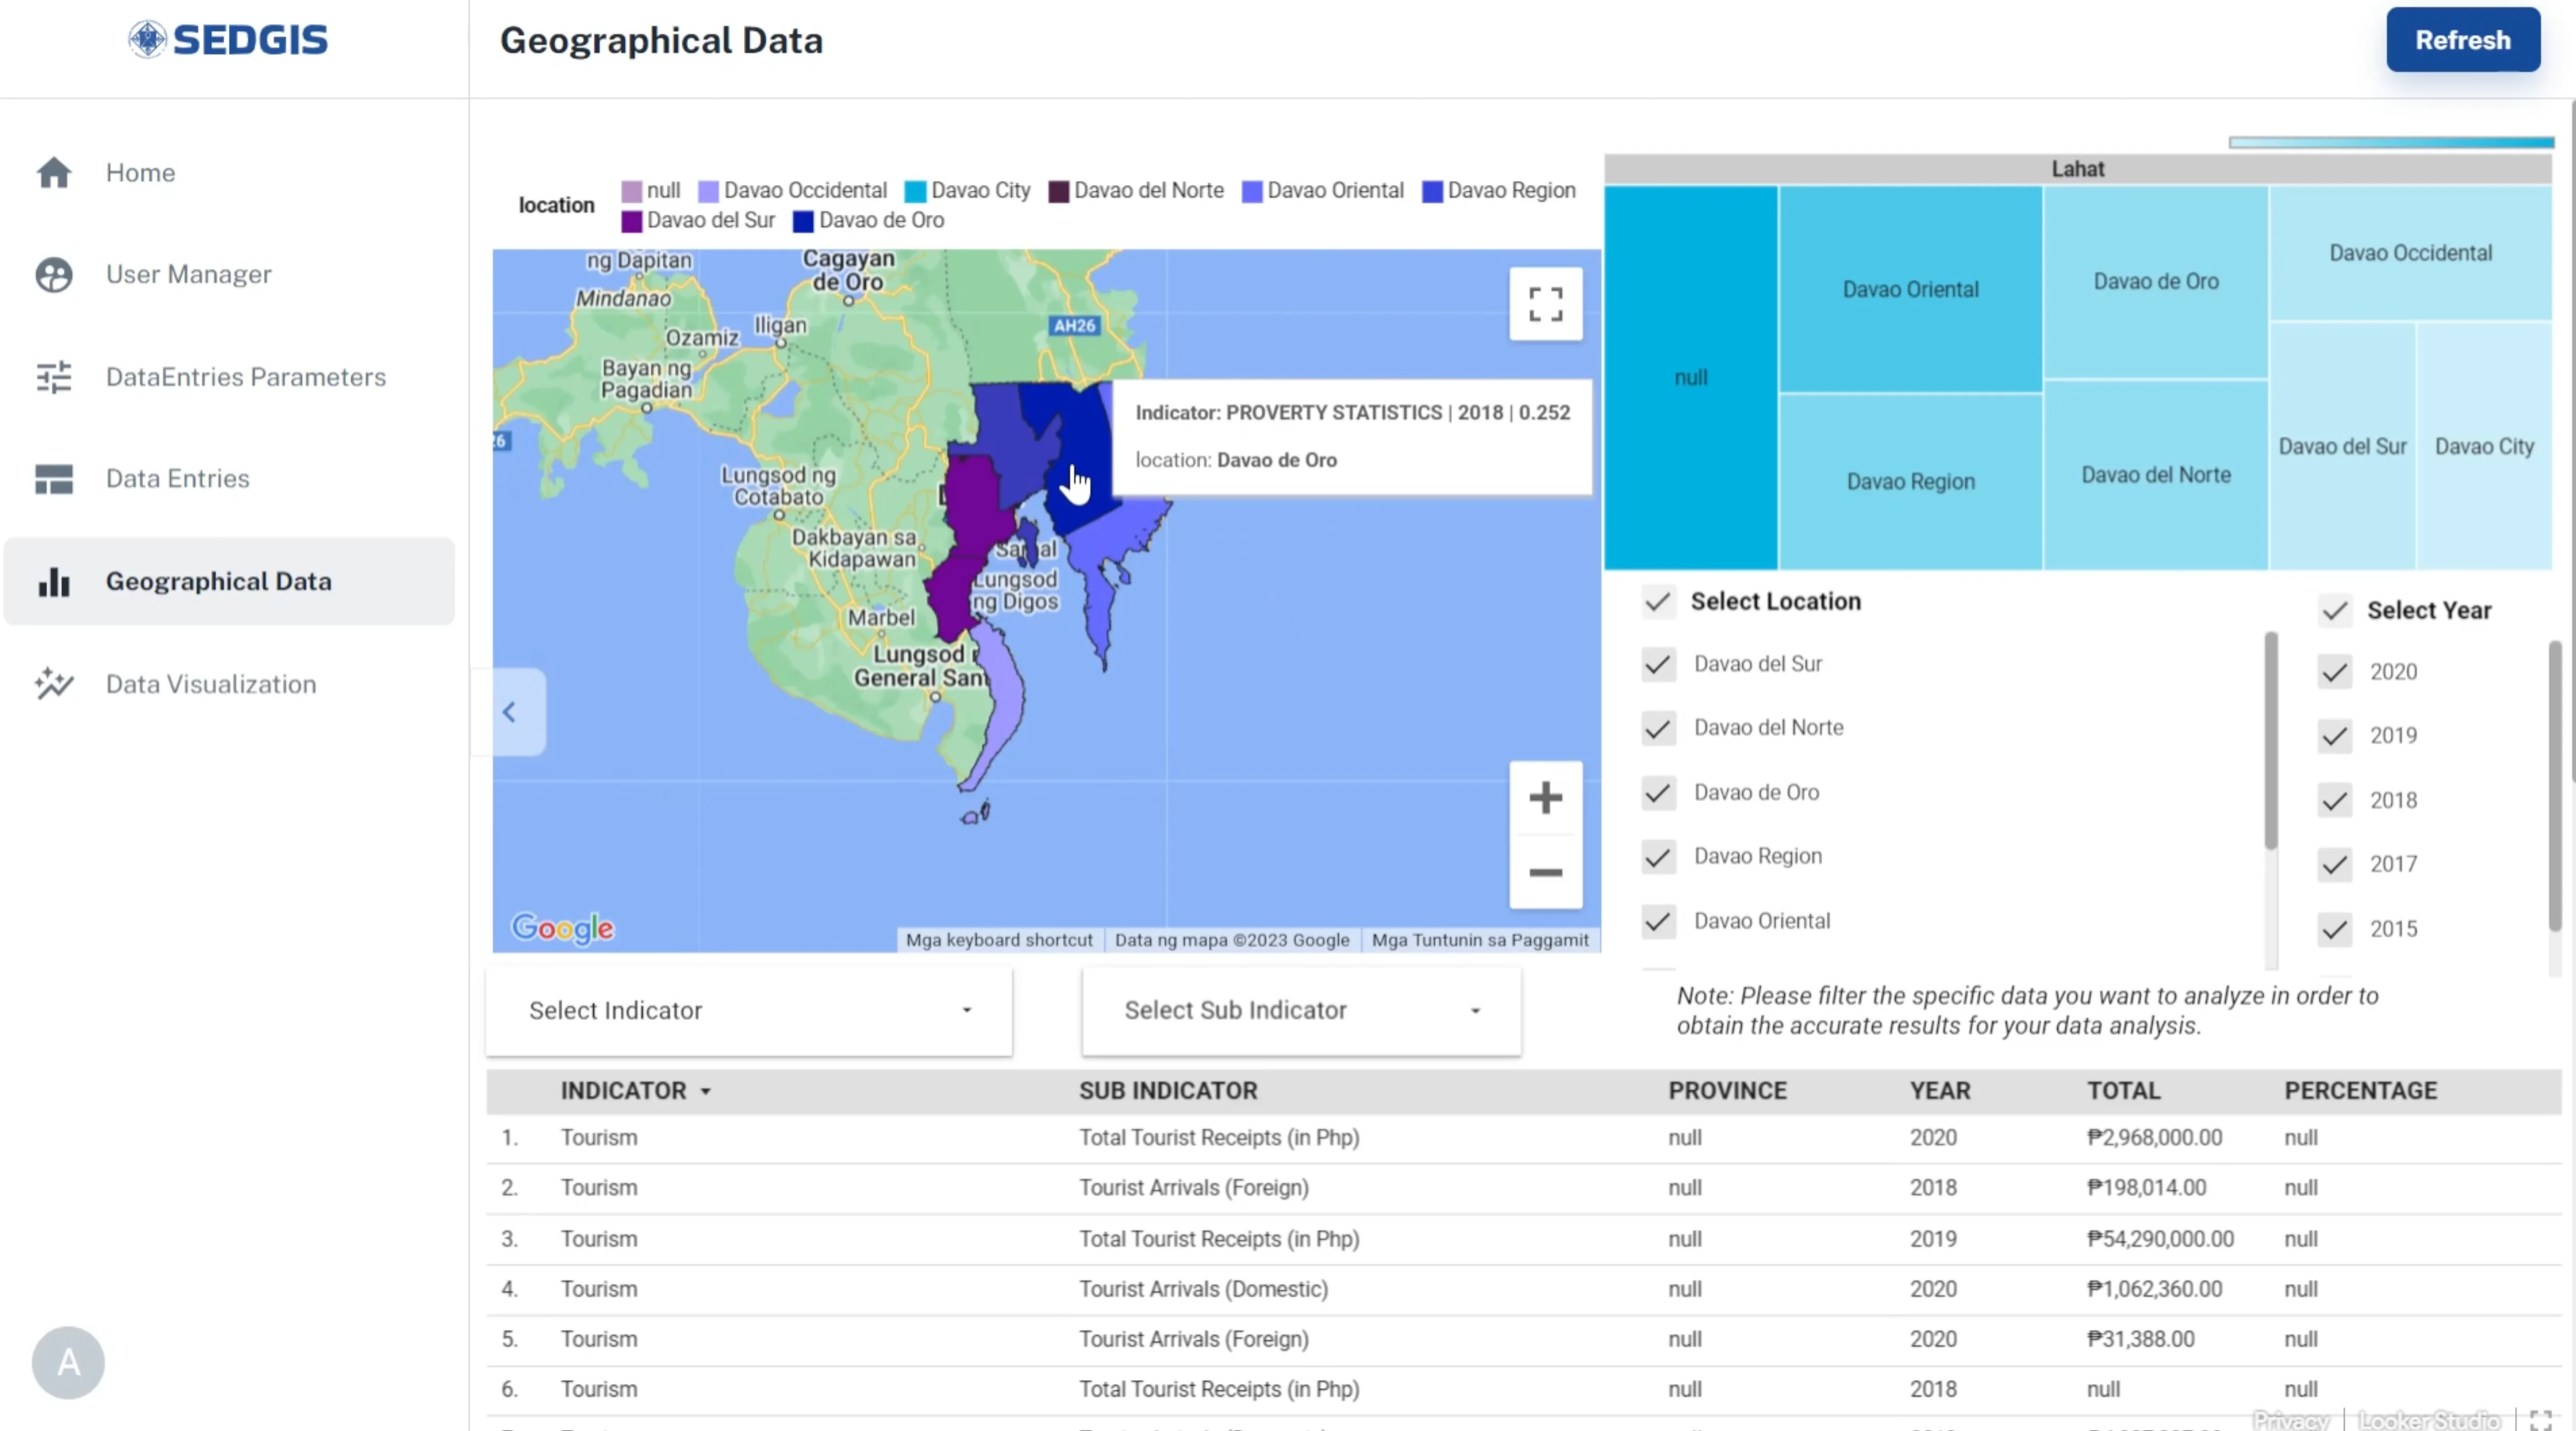The height and width of the screenshot is (1431, 2576).
Task: Click Davao Occidental legend swatch
Action: coord(708,191)
